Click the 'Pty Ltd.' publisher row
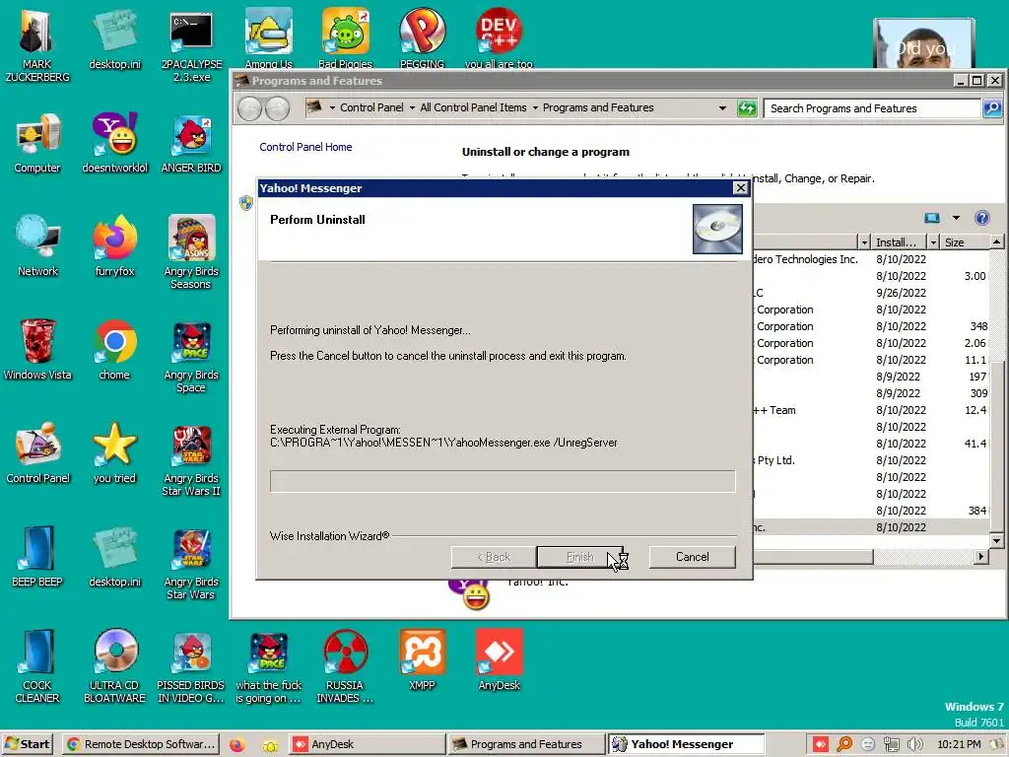Image resolution: width=1009 pixels, height=757 pixels. pos(871,460)
